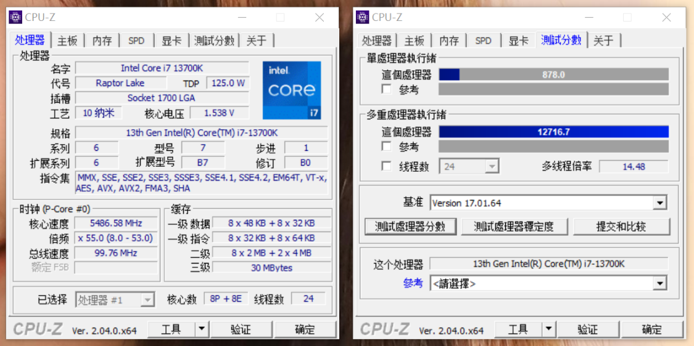Click 測試處理器穩定度 button
This screenshot has width=694, height=346.
coord(514,227)
